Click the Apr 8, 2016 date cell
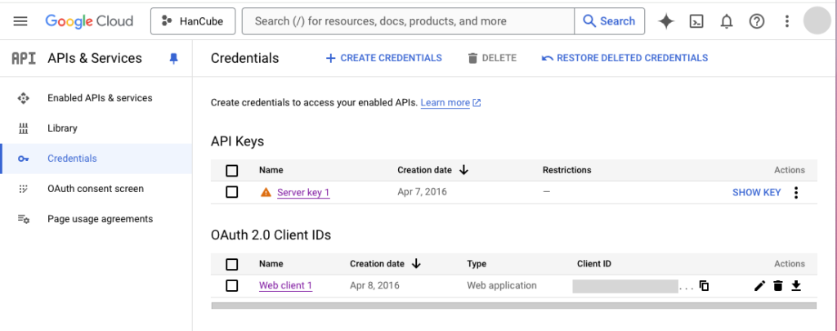 tap(374, 285)
